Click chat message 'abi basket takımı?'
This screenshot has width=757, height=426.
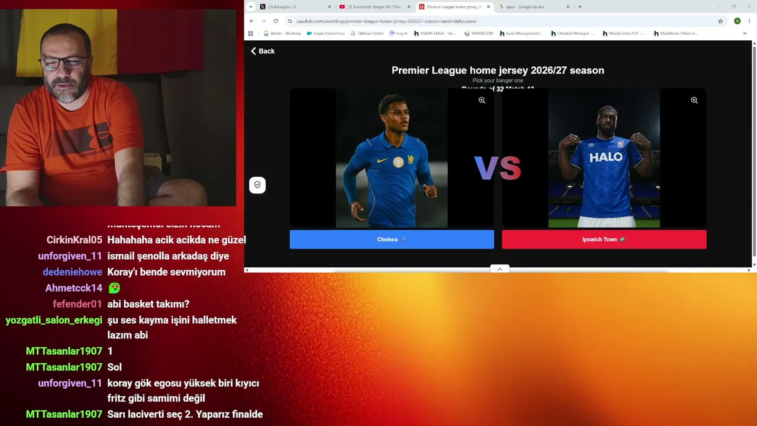(x=148, y=304)
